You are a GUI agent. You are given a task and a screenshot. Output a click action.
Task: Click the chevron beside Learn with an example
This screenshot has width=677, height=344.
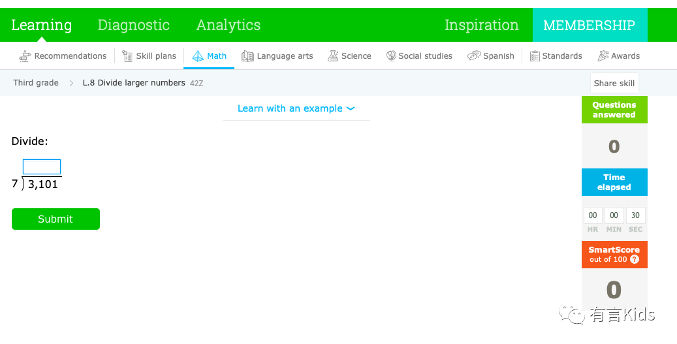click(x=351, y=109)
